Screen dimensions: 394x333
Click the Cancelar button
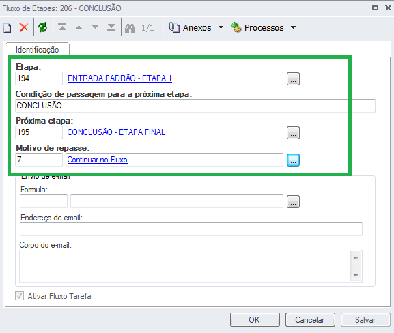pos(310,319)
